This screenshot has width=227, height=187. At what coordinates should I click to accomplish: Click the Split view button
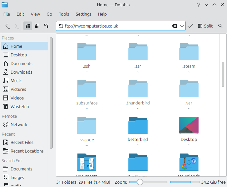click(205, 26)
